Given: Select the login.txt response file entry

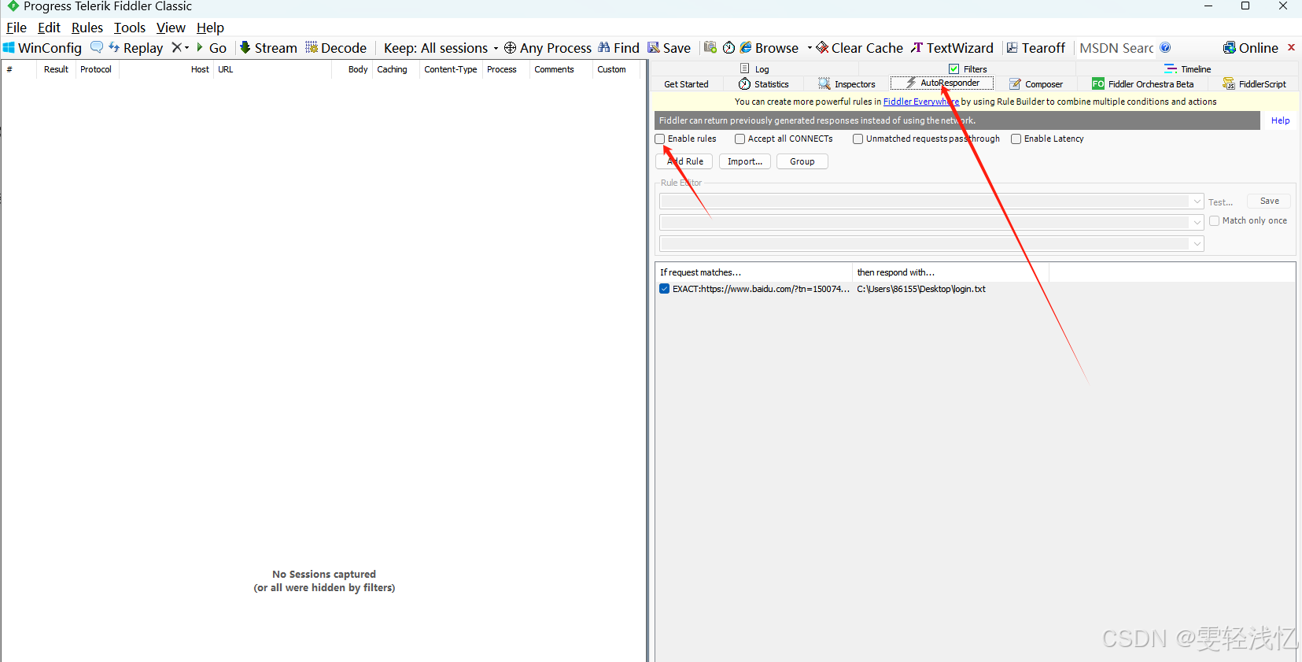Looking at the screenshot, I should pos(921,289).
